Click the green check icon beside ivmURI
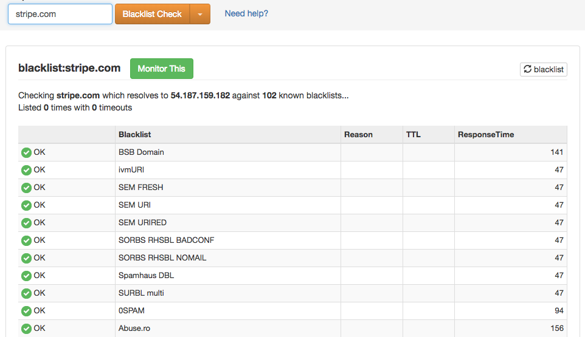Screen dimensions: 585x337 coord(26,171)
